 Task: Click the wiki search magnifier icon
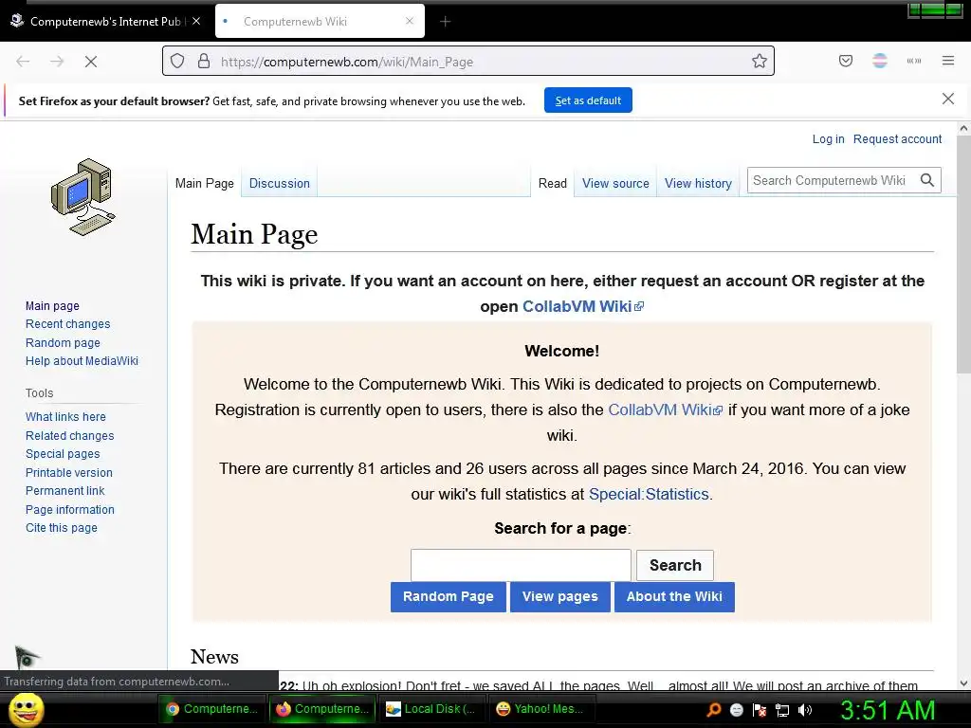(x=927, y=180)
